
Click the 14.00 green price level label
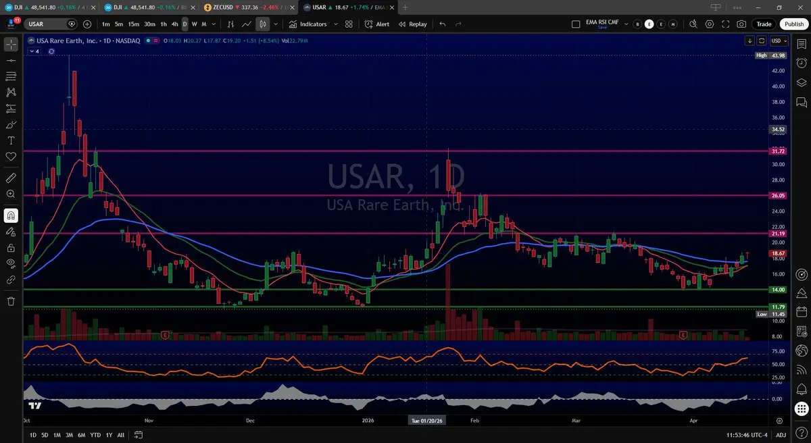pos(778,290)
